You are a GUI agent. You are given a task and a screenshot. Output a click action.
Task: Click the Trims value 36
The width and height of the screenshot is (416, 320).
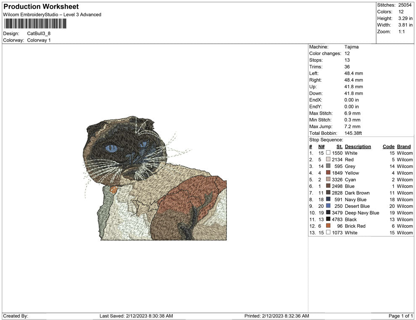(347, 67)
